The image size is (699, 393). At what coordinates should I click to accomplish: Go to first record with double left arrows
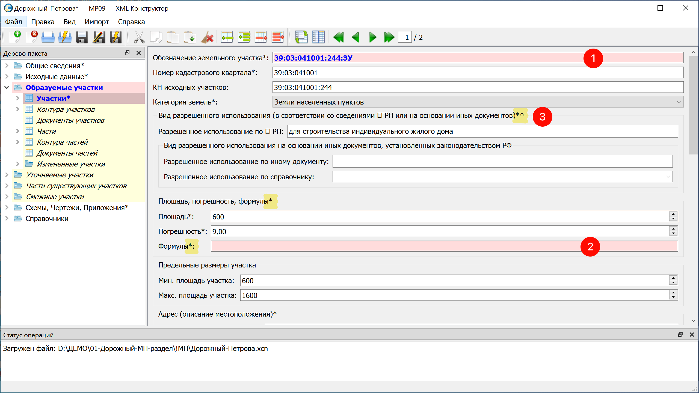click(339, 37)
